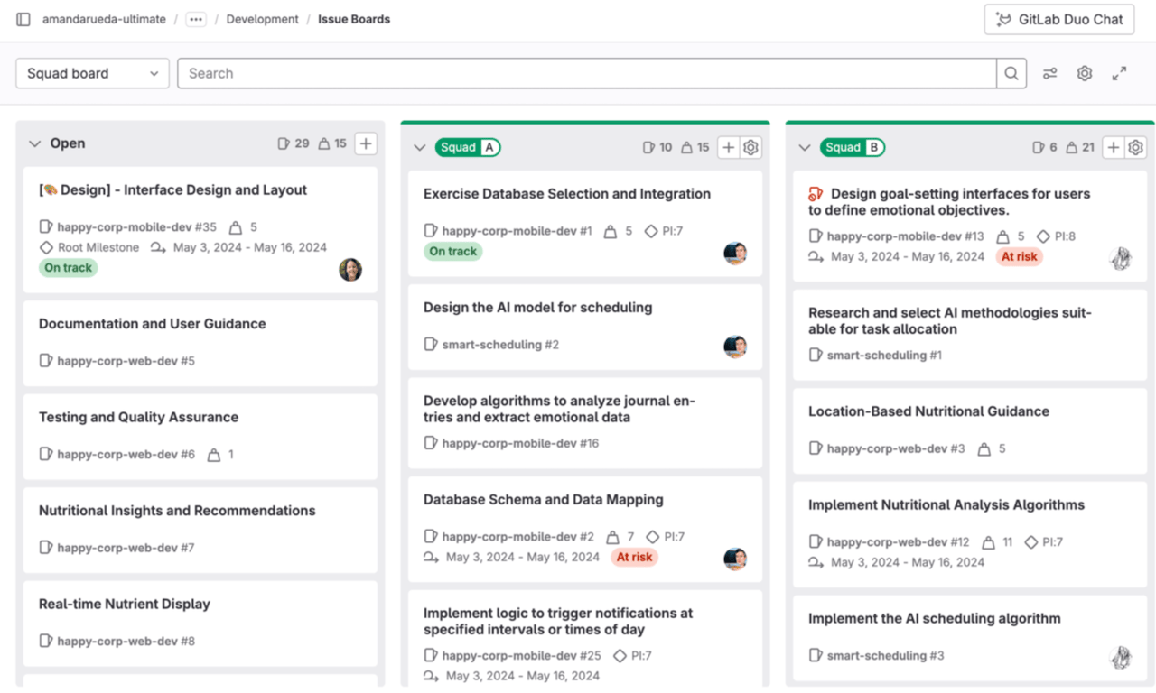Open the GitLab Duo Chat panel
Screen dimensions: 1156x693
click(1058, 19)
